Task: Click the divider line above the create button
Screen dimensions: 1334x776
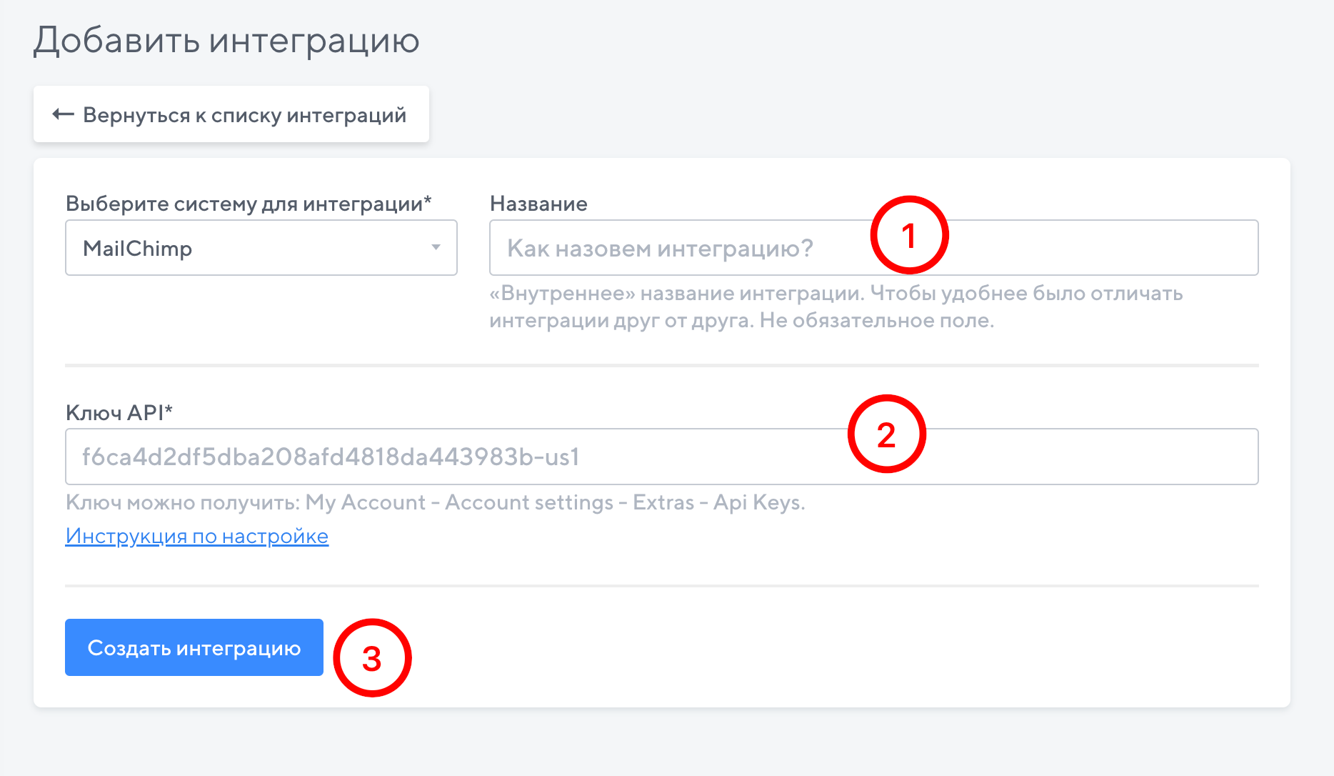Action: point(661,586)
